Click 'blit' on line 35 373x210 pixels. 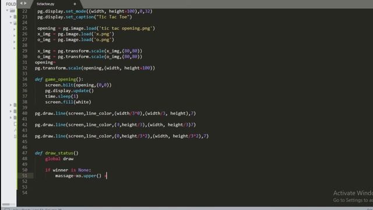point(68,85)
